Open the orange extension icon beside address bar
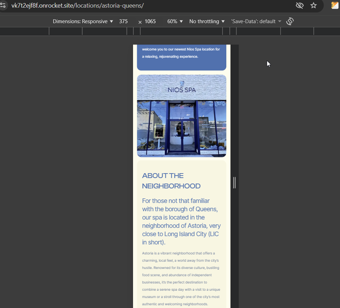This screenshot has height=308, width=340. [x=335, y=6]
